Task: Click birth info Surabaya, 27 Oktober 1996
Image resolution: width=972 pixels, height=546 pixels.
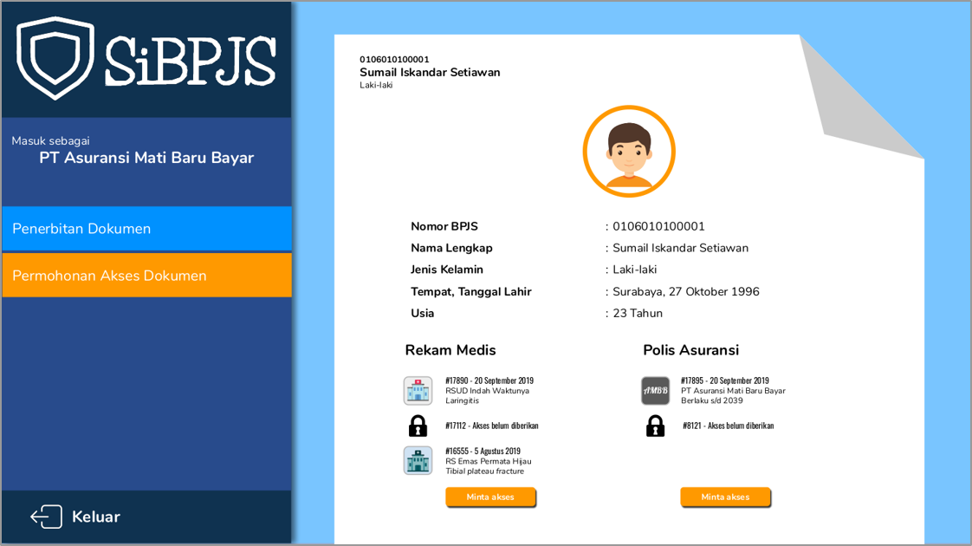Action: tap(685, 291)
